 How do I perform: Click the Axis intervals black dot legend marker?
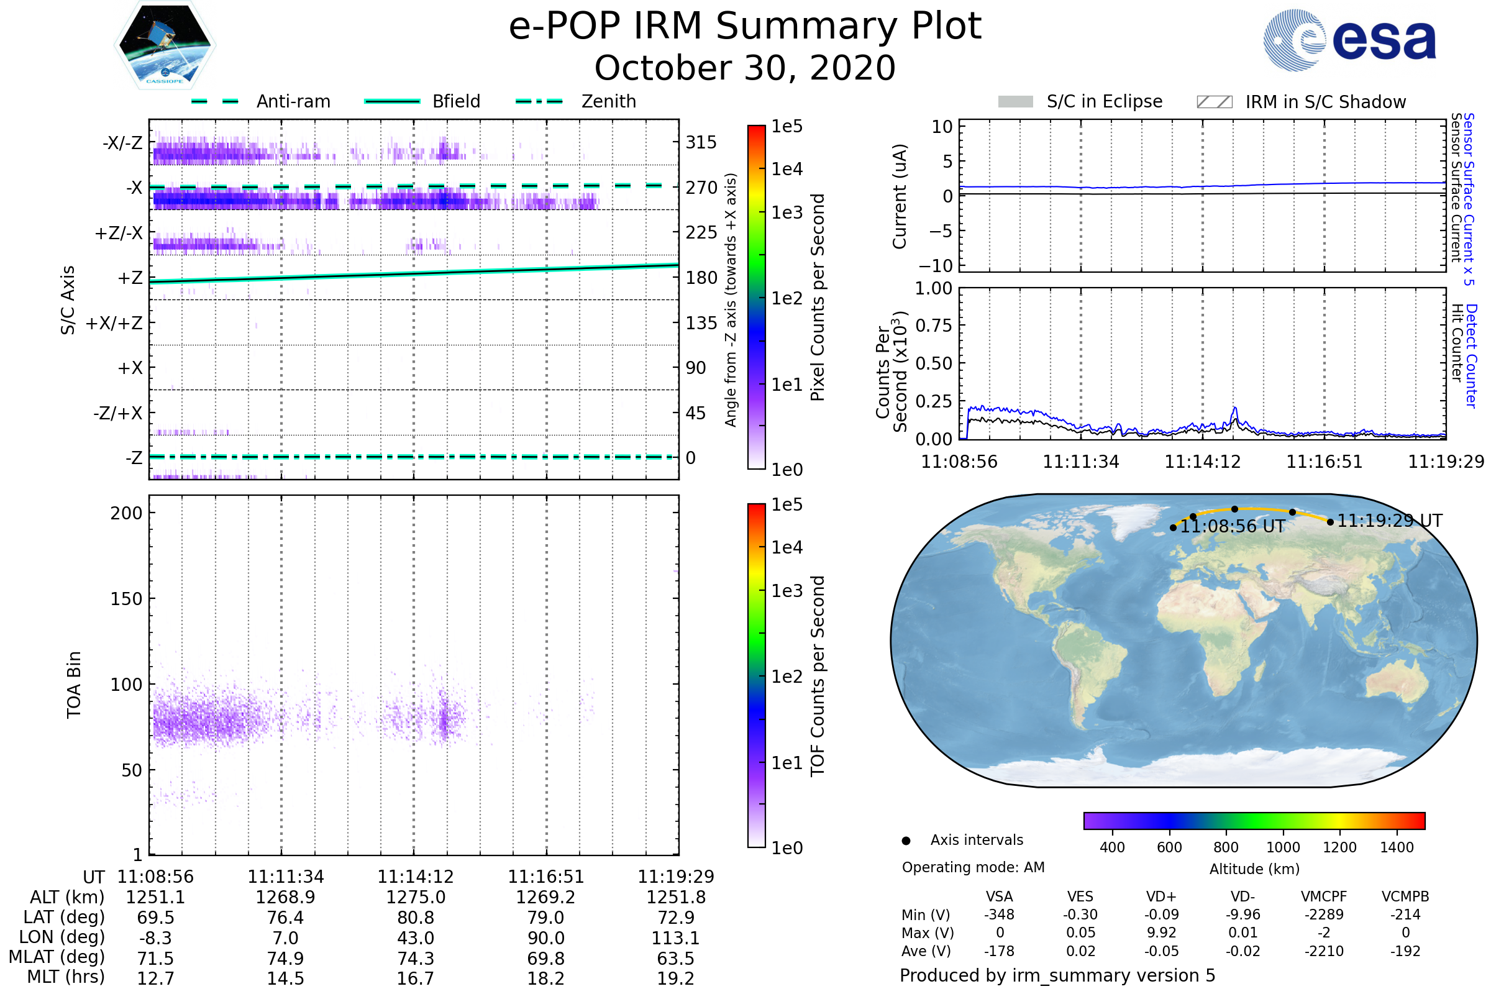906,841
